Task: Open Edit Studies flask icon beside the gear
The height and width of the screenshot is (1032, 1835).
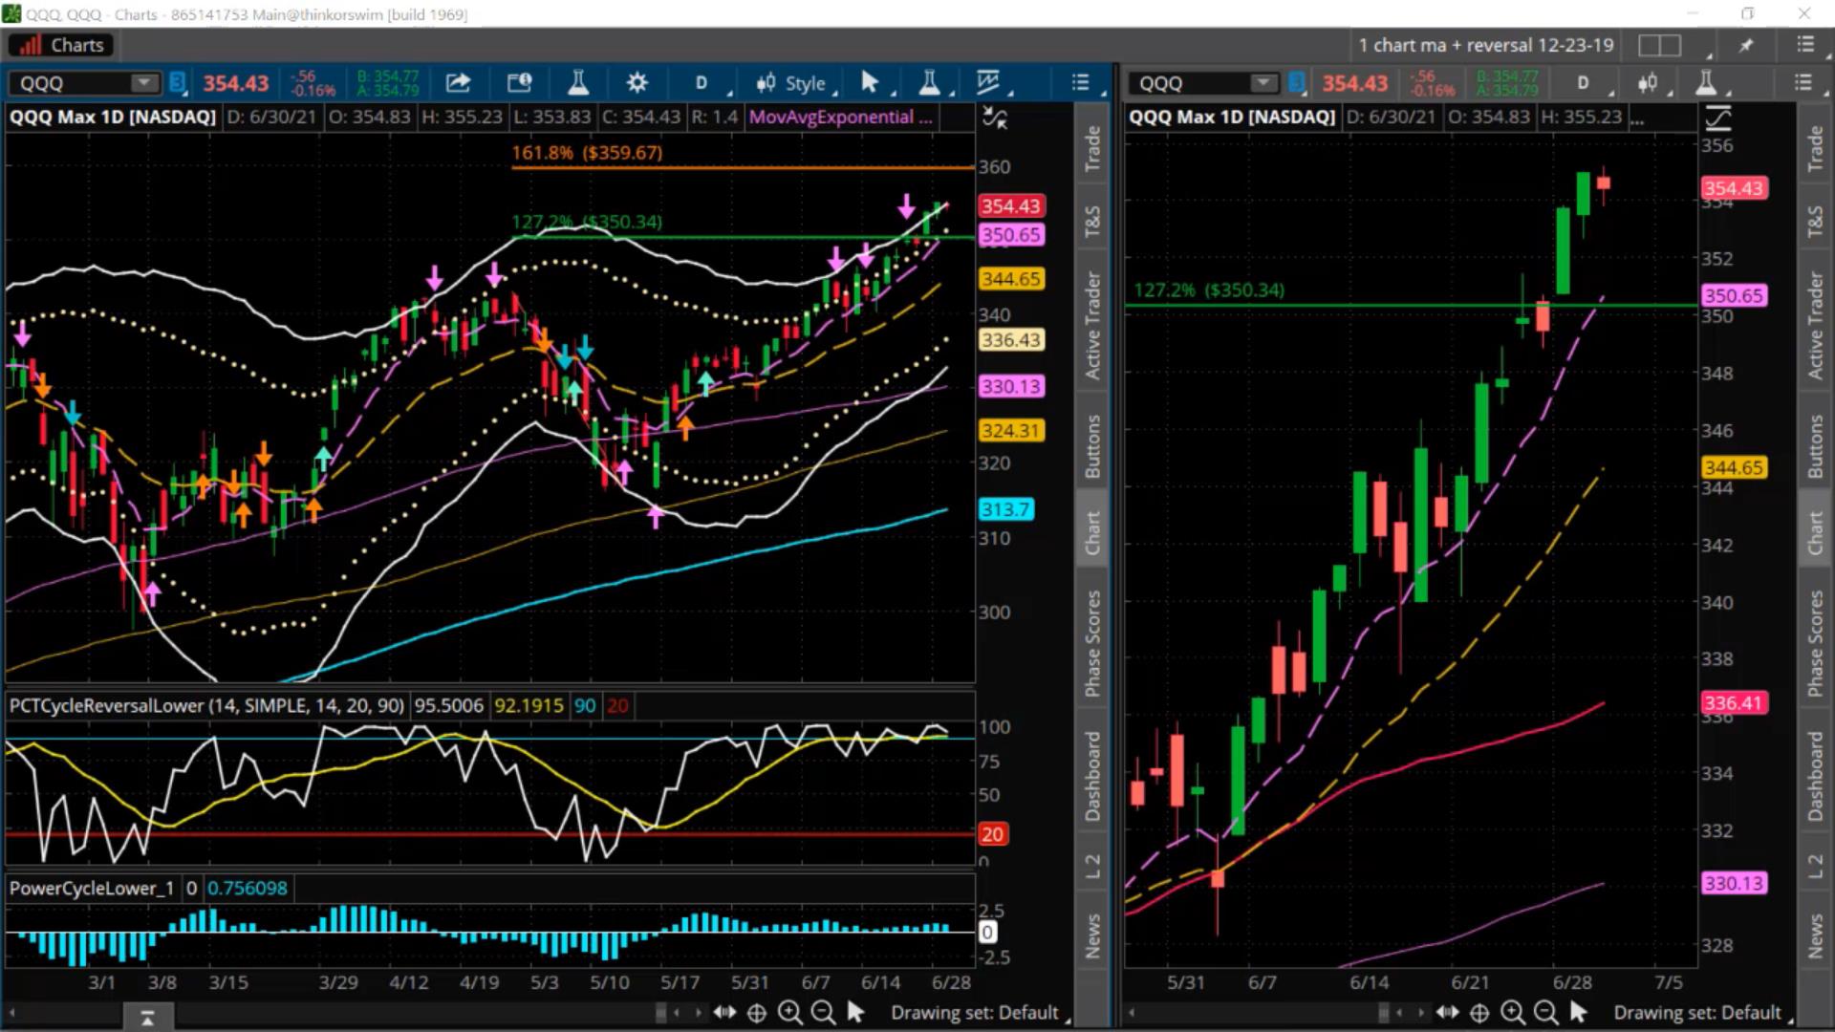Action: 577,83
